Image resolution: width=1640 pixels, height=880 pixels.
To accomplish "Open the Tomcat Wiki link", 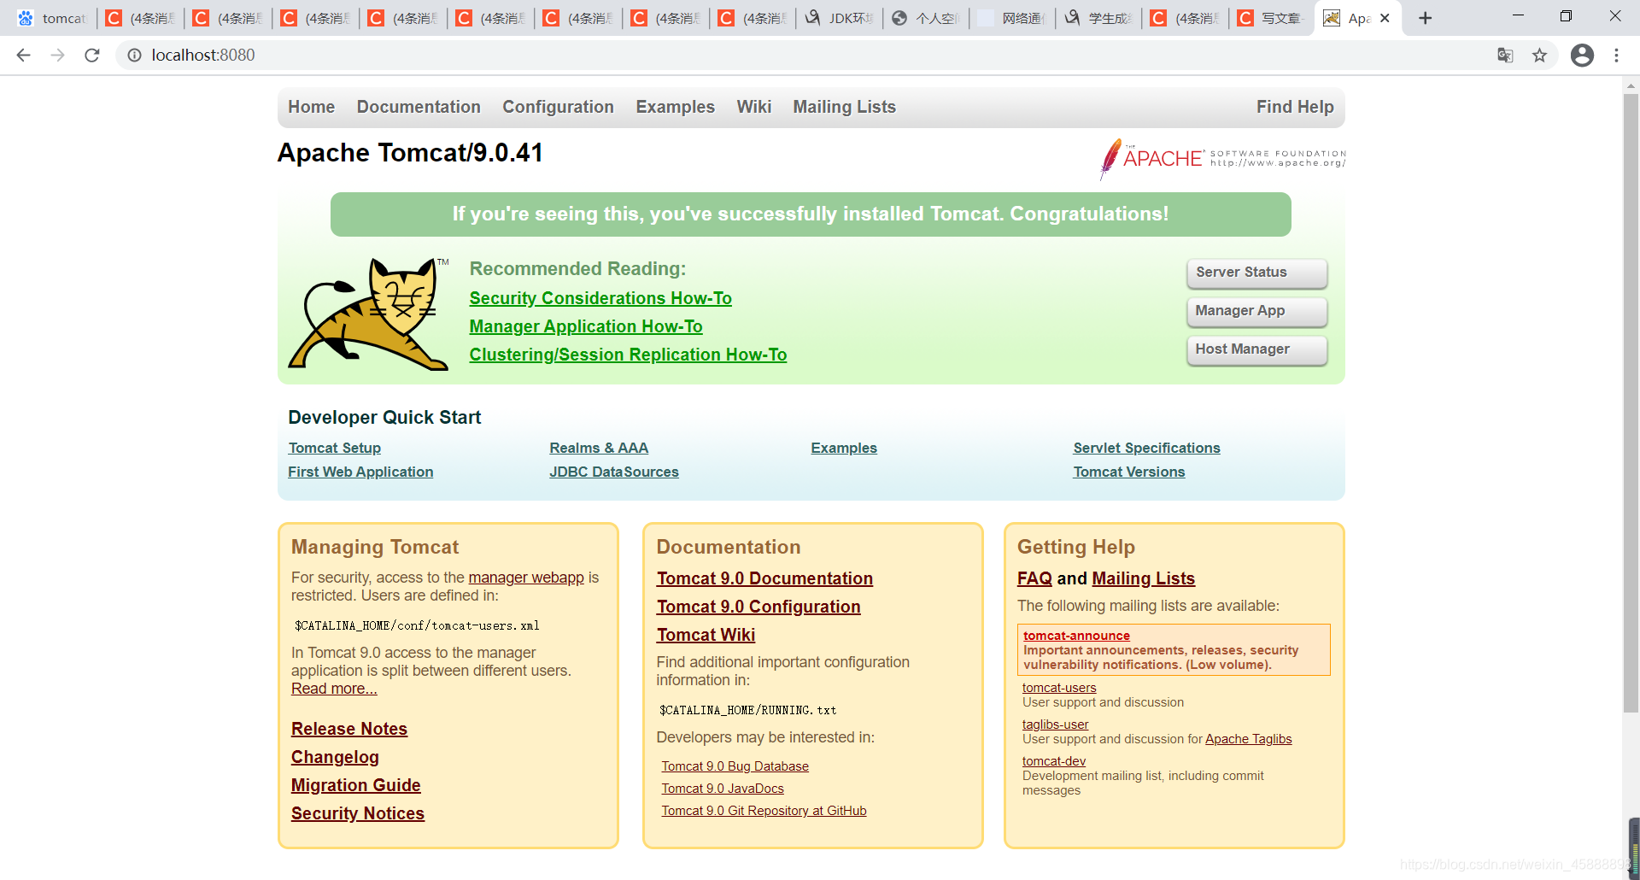I will pyautogui.click(x=706, y=635).
